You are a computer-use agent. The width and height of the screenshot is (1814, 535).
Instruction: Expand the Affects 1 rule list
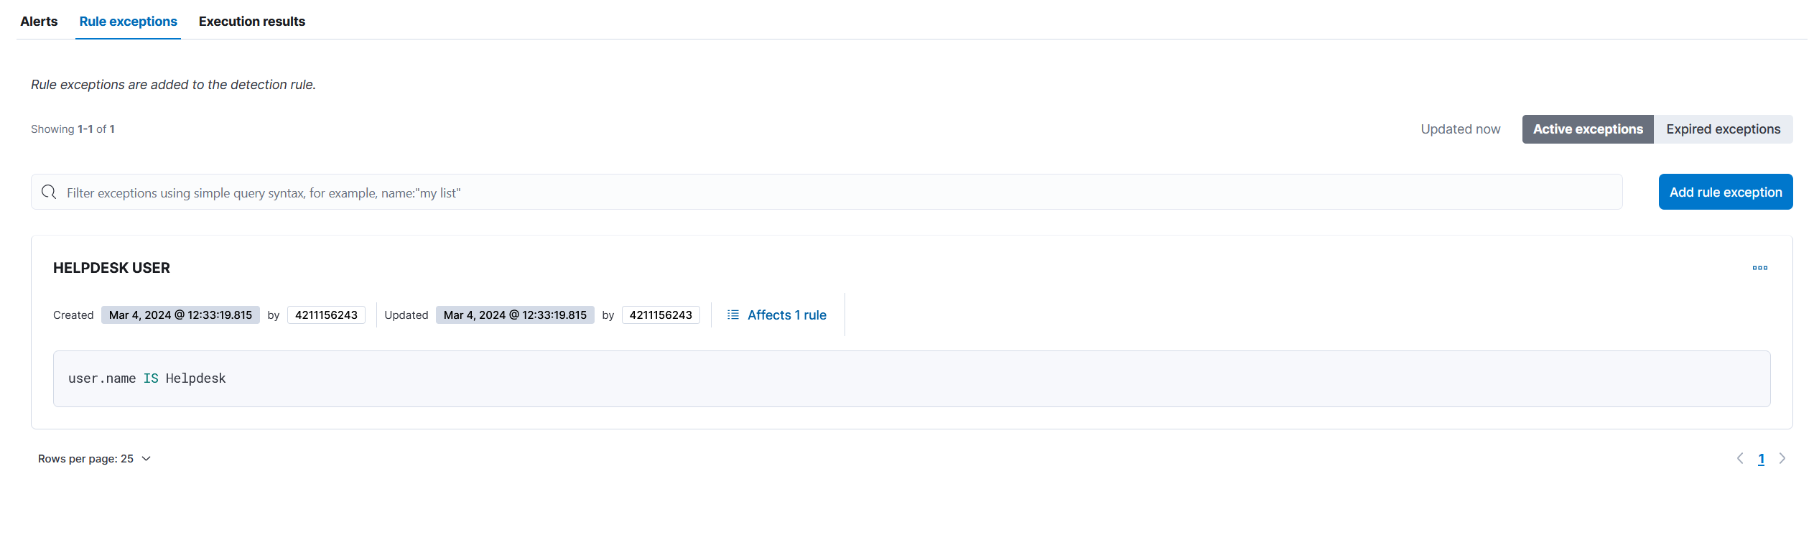point(786,315)
